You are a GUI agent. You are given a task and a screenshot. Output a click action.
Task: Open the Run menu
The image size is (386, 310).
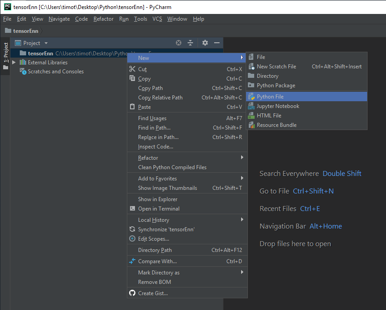[x=124, y=19]
